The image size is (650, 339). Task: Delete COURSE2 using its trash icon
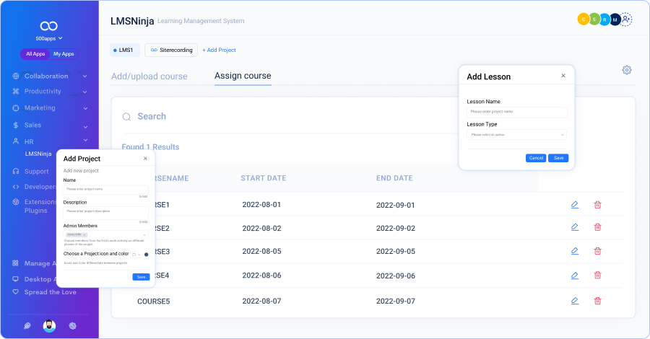597,227
